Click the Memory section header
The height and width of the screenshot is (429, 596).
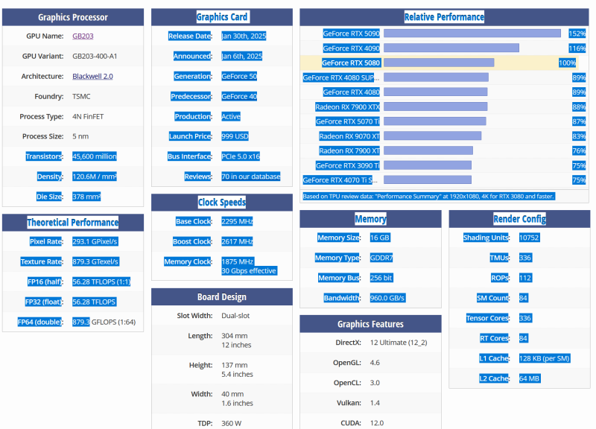point(370,219)
